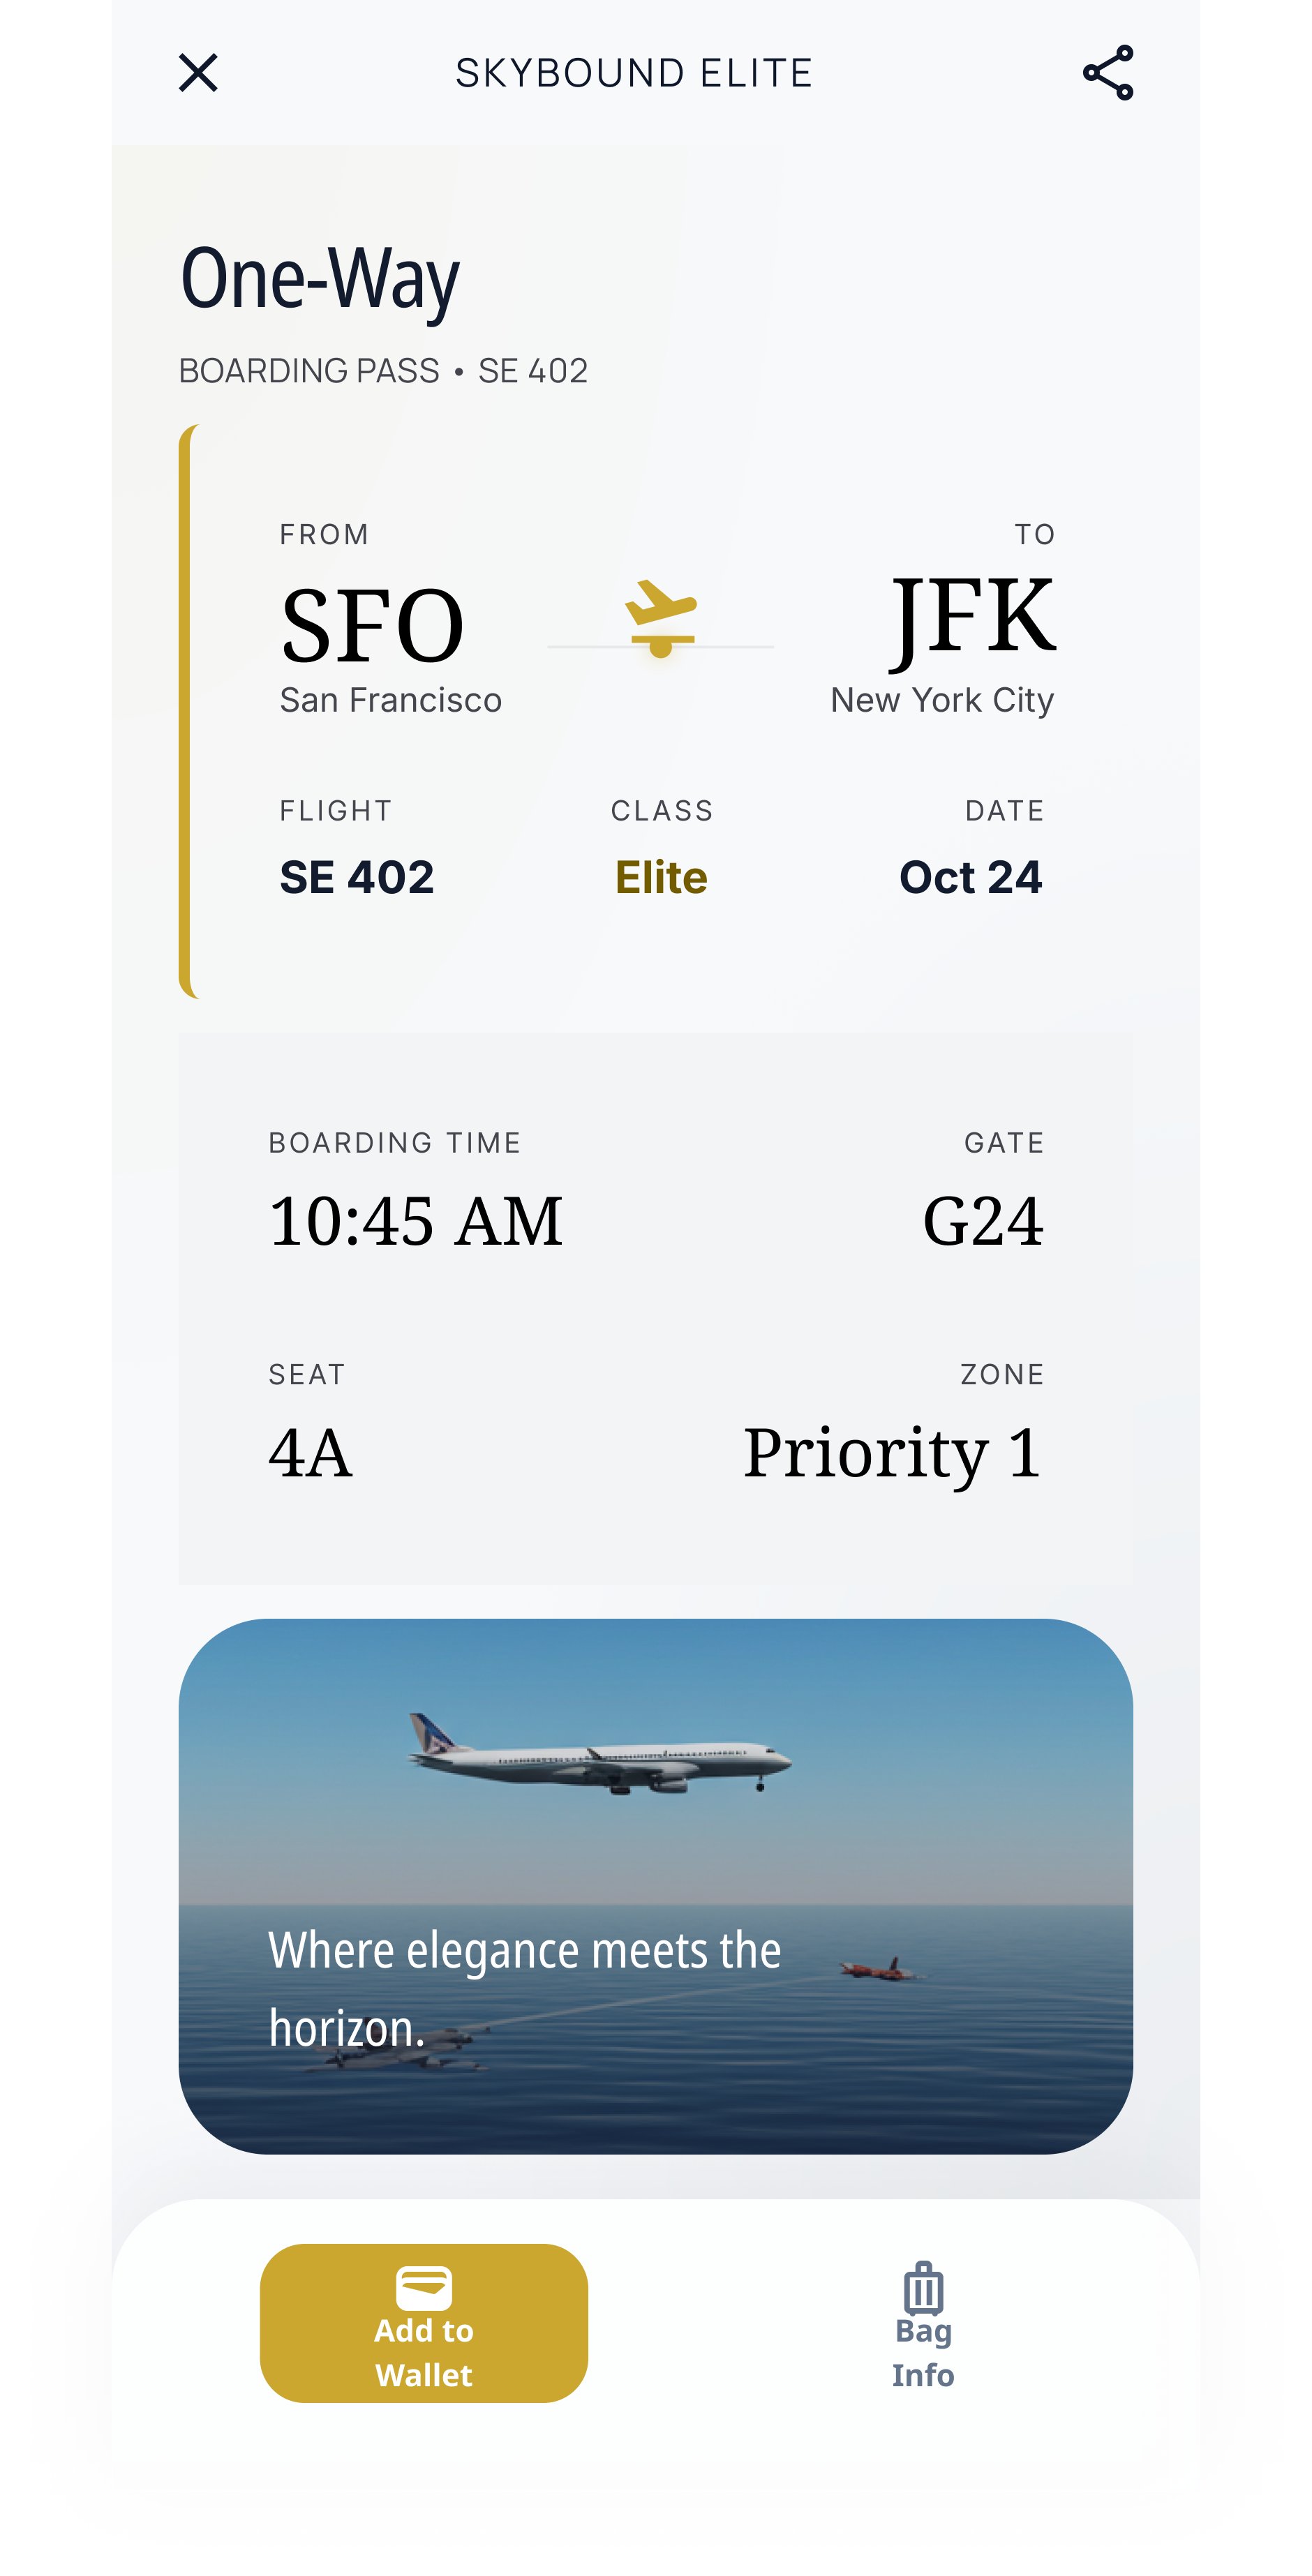Tap the Elite class label
The height and width of the screenshot is (2576, 1312).
coord(661,877)
